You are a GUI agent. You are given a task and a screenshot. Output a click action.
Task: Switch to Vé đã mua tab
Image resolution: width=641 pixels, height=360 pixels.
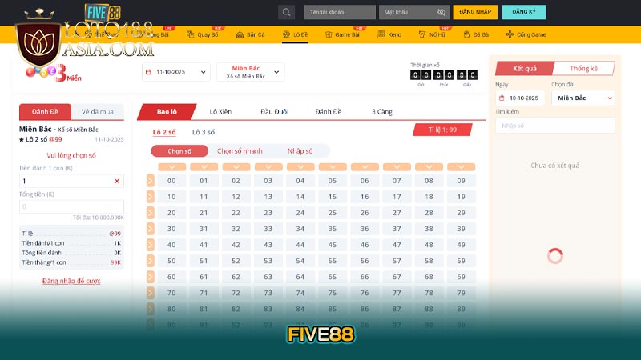(x=98, y=112)
